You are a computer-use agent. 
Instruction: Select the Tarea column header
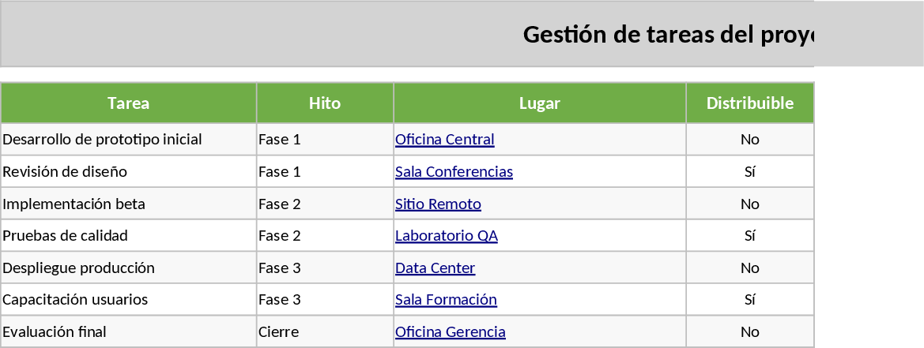129,103
